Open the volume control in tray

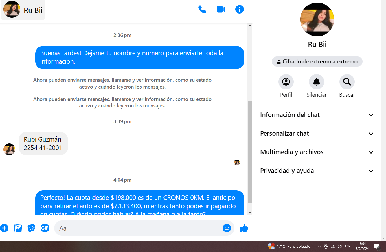[x=339, y=246]
